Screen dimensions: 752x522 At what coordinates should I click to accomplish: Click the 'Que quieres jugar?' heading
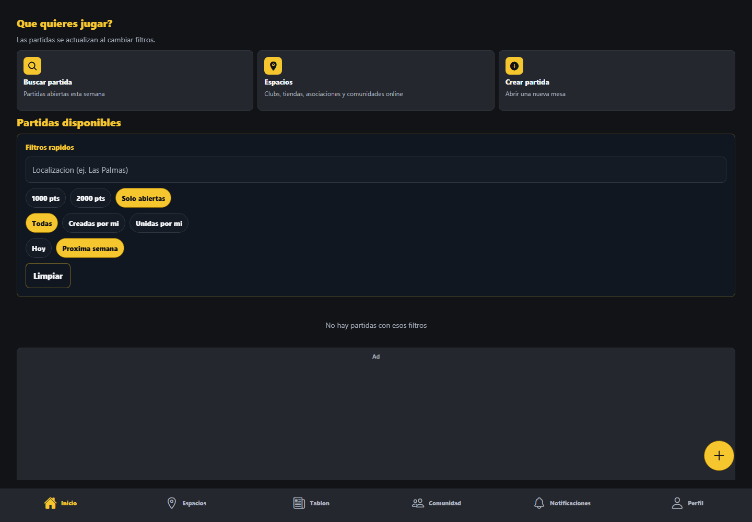pyautogui.click(x=65, y=23)
